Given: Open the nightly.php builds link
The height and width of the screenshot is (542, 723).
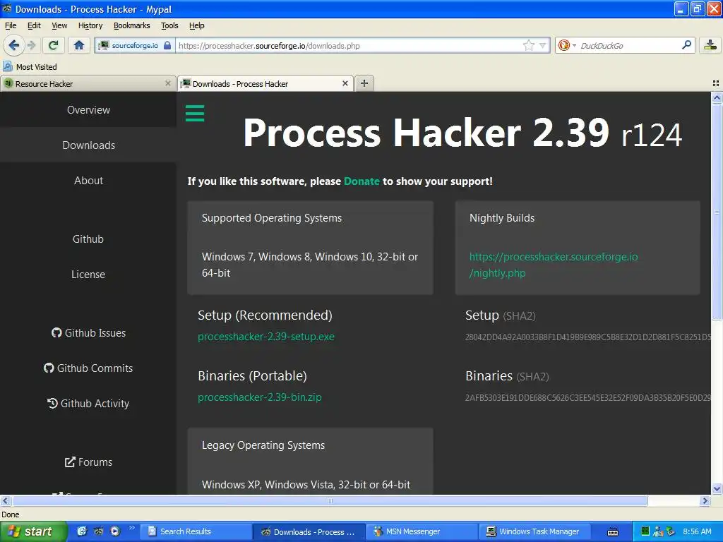Looking at the screenshot, I should pyautogui.click(x=554, y=265).
